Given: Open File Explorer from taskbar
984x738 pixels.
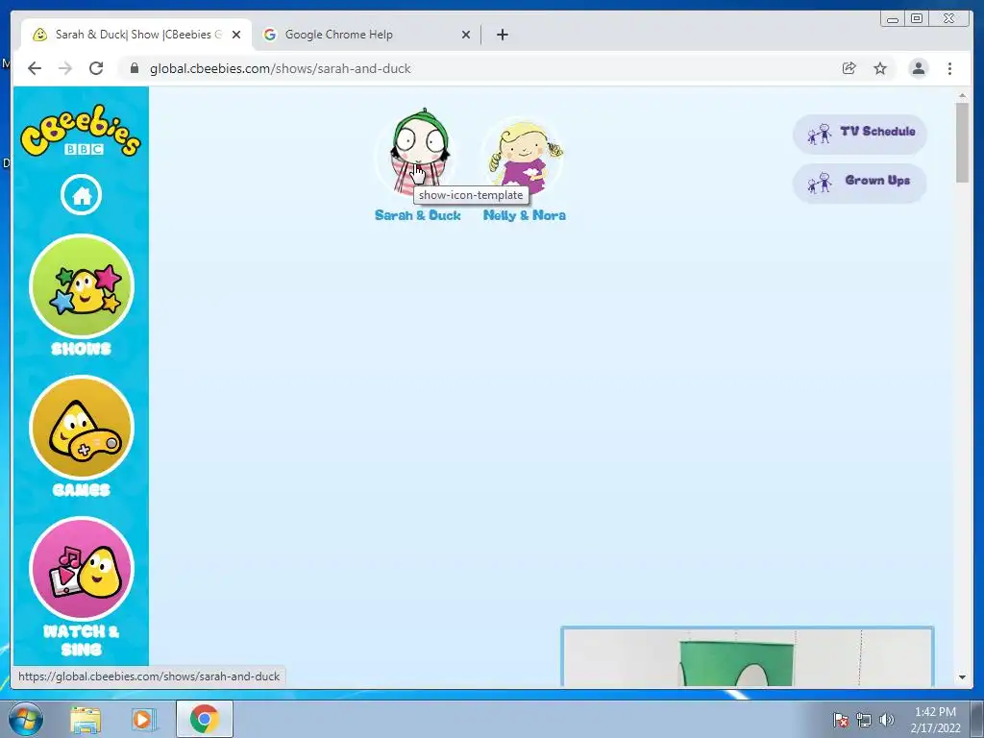Looking at the screenshot, I should (x=86, y=720).
